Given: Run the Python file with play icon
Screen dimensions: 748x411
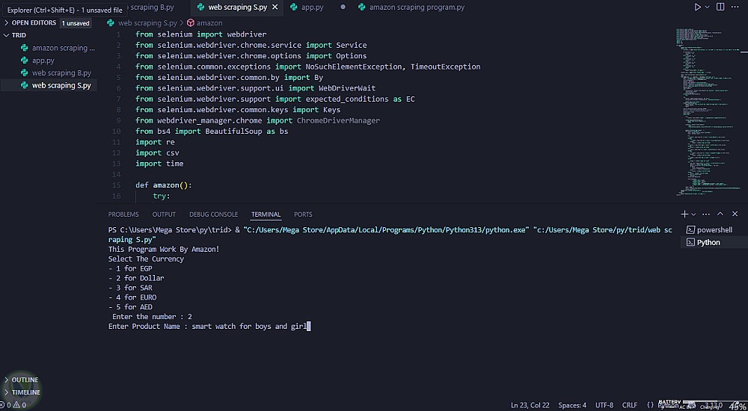Looking at the screenshot, I should click(697, 7).
